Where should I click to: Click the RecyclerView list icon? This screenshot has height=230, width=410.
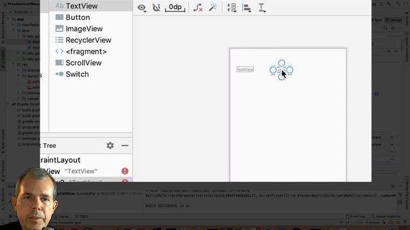[x=60, y=40]
